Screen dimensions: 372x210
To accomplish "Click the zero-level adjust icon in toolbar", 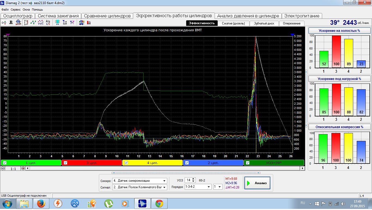I will tap(4, 23).
